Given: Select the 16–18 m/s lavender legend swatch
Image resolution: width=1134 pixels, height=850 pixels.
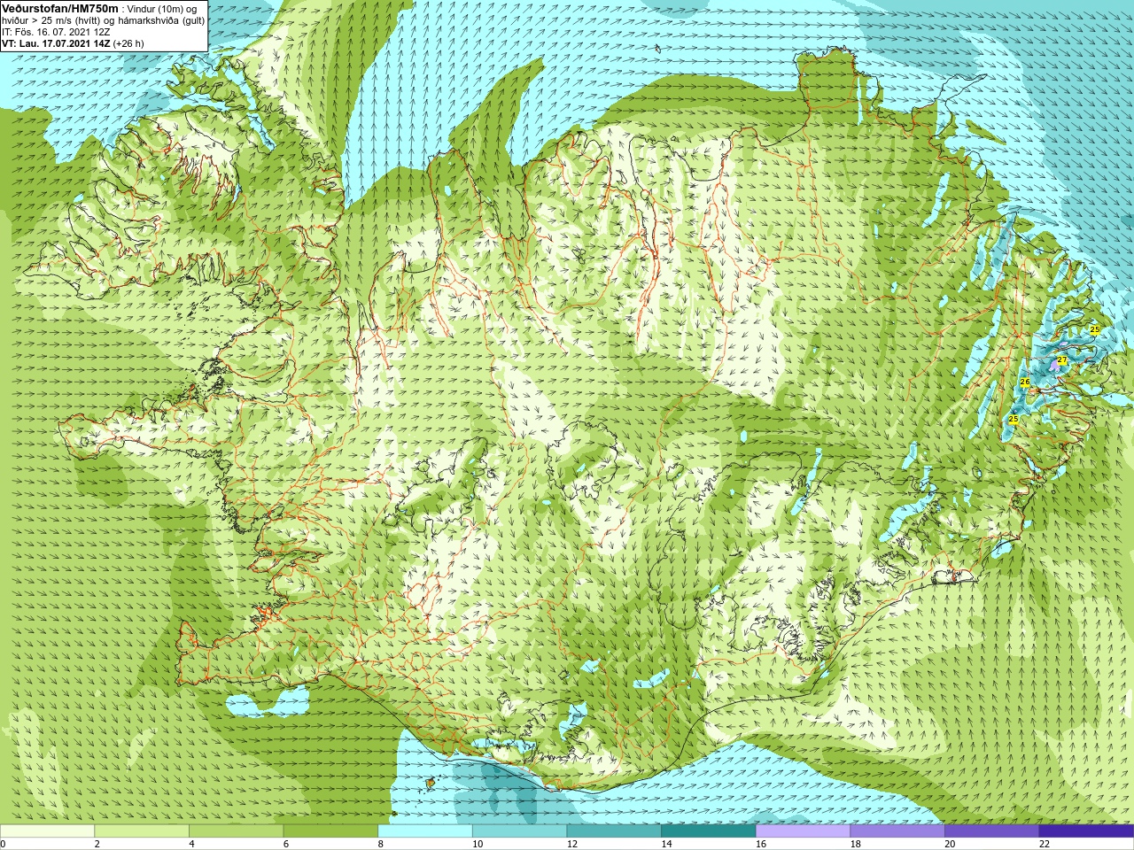Looking at the screenshot, I should point(803,831).
